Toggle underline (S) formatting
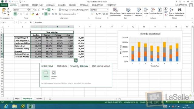This screenshot has height=109, width=194. (21, 14)
